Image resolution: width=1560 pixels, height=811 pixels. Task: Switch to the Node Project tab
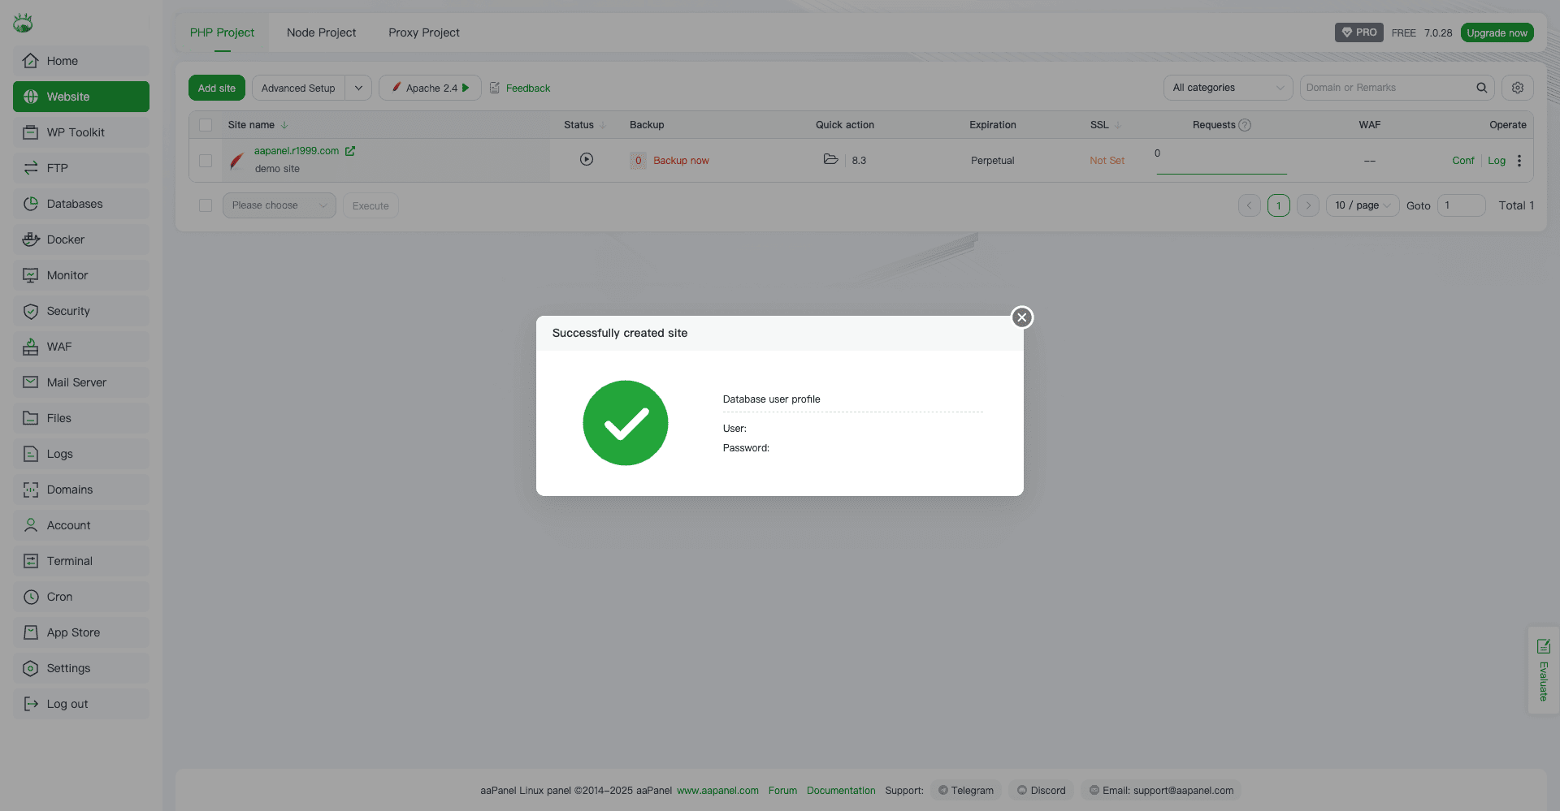pos(321,32)
